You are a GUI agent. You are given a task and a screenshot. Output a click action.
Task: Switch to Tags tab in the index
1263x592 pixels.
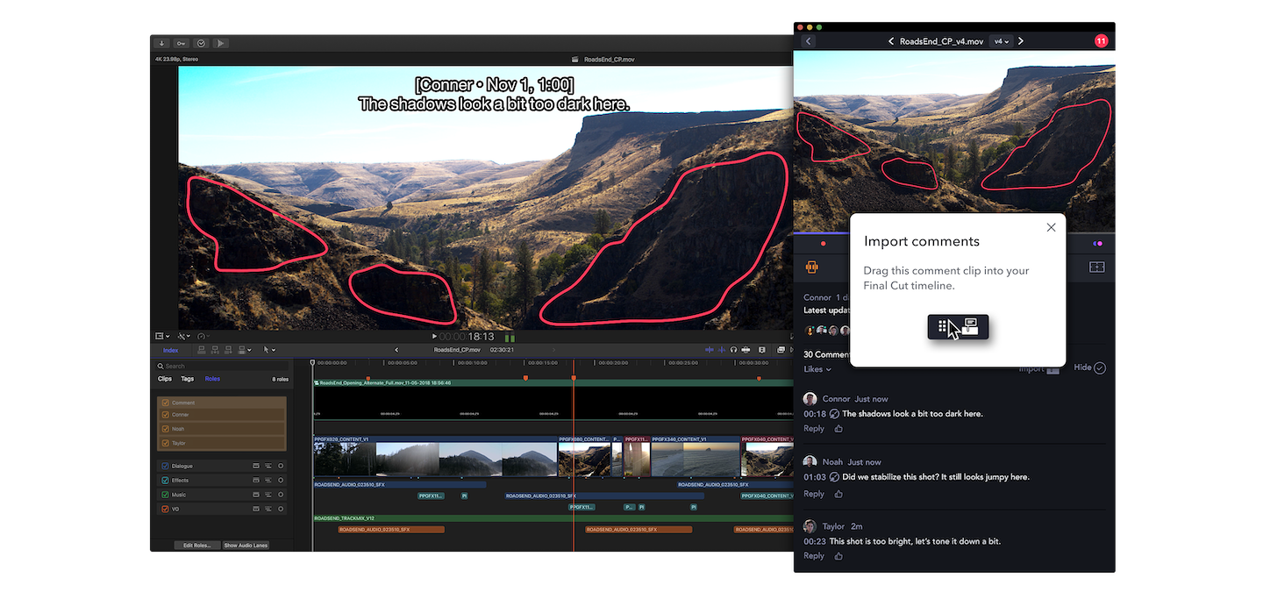click(x=188, y=379)
